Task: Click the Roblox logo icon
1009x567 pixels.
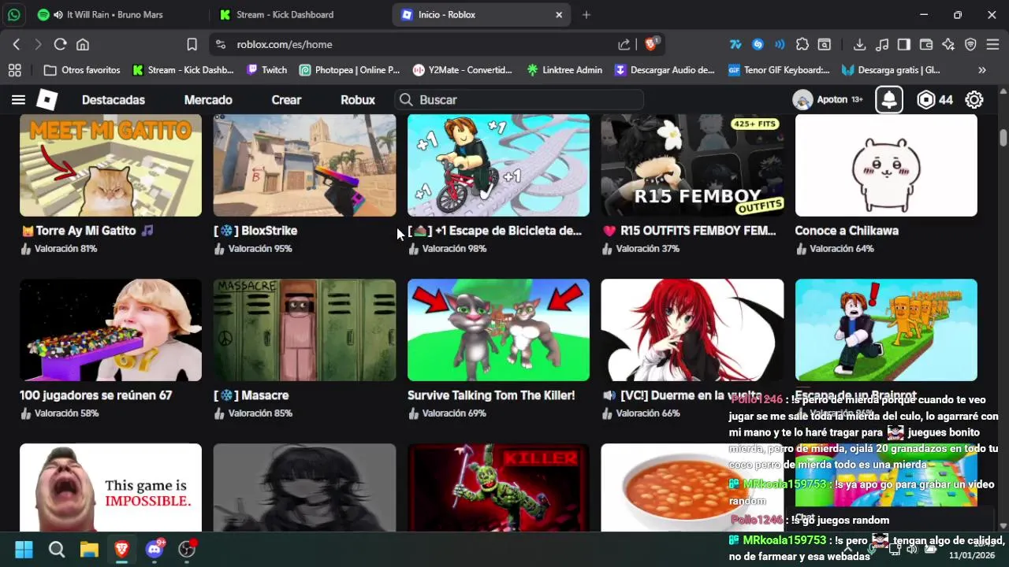Action: click(47, 100)
